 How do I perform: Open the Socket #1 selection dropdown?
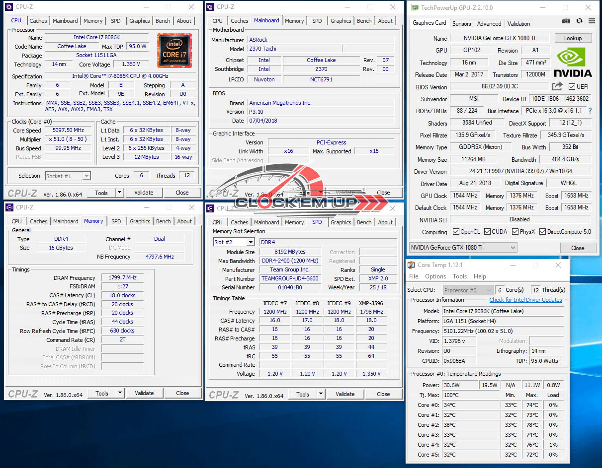pyautogui.click(x=68, y=176)
